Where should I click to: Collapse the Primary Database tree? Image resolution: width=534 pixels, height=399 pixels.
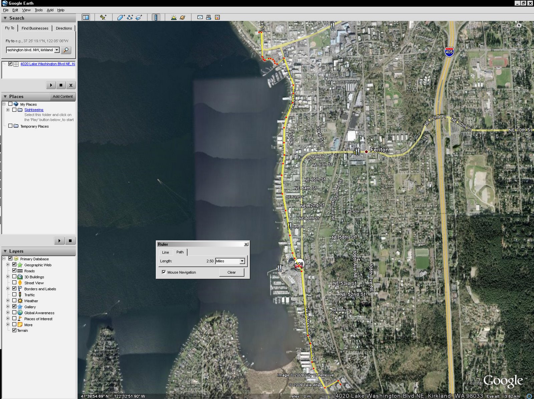pos(4,259)
